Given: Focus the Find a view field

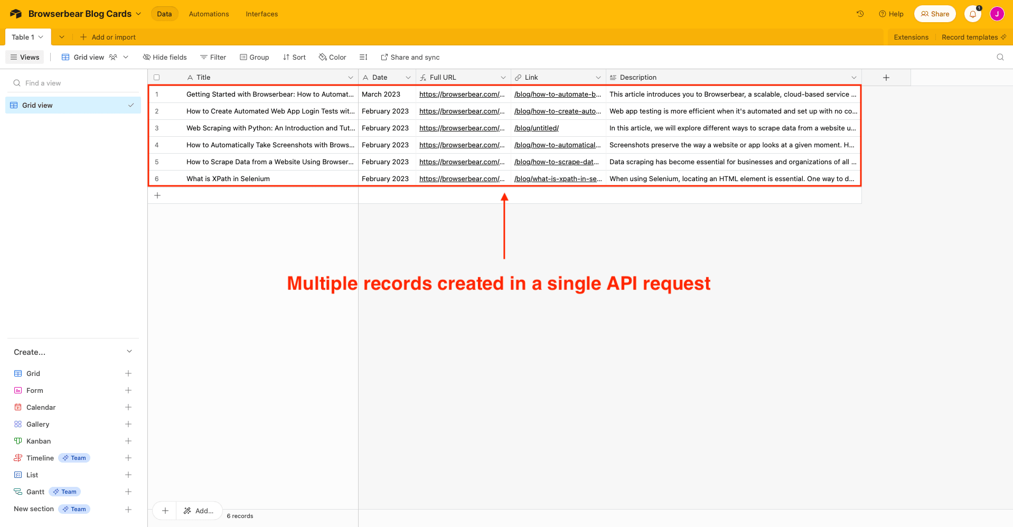Looking at the screenshot, I should pos(73,83).
